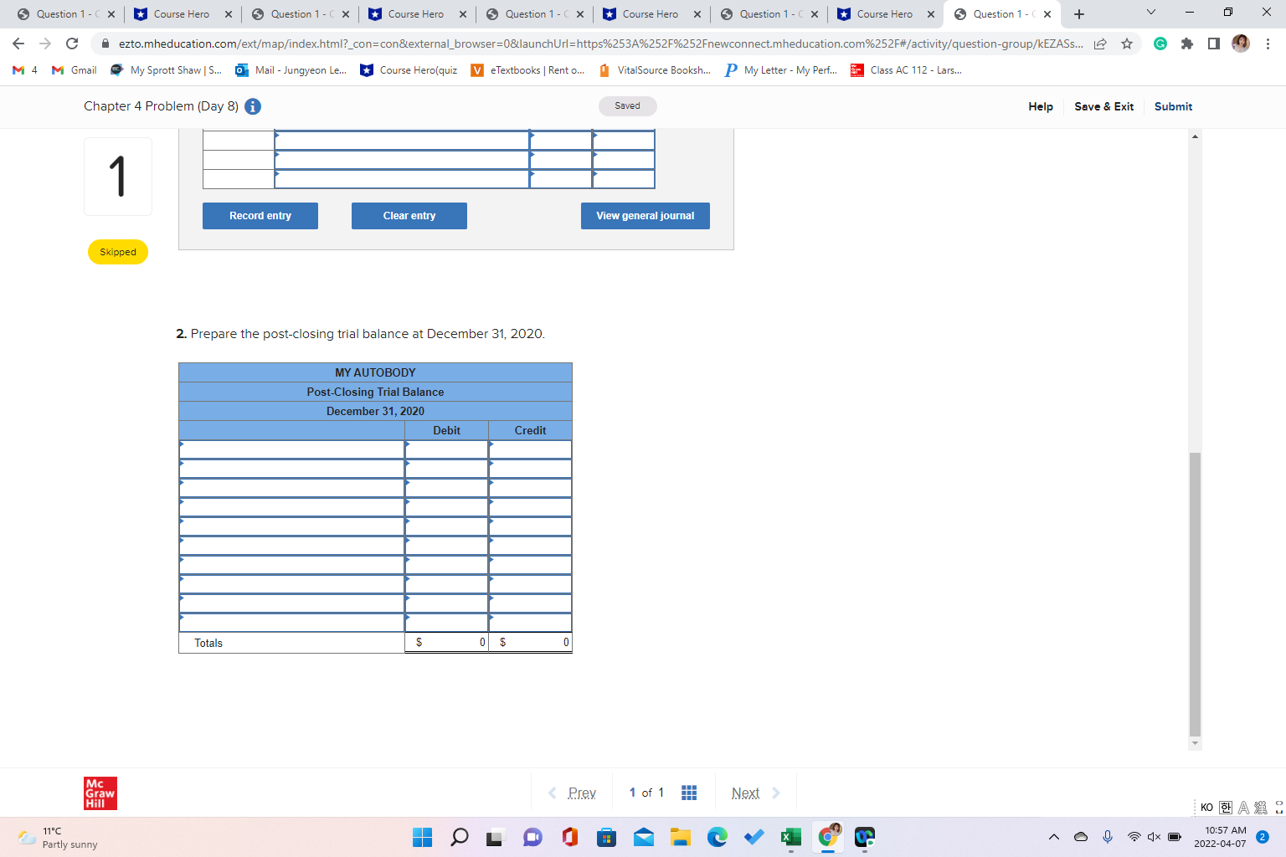Open Excel from the taskbar
The height and width of the screenshot is (857, 1286).
tap(791, 837)
